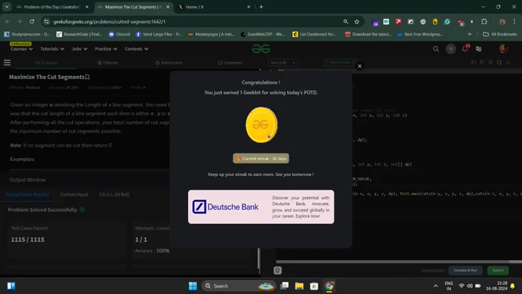
Task: Select the Compilation Results tab
Action: tap(28, 194)
